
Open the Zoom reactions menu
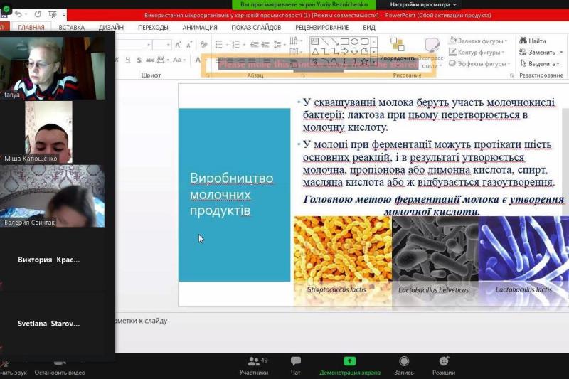(x=444, y=365)
